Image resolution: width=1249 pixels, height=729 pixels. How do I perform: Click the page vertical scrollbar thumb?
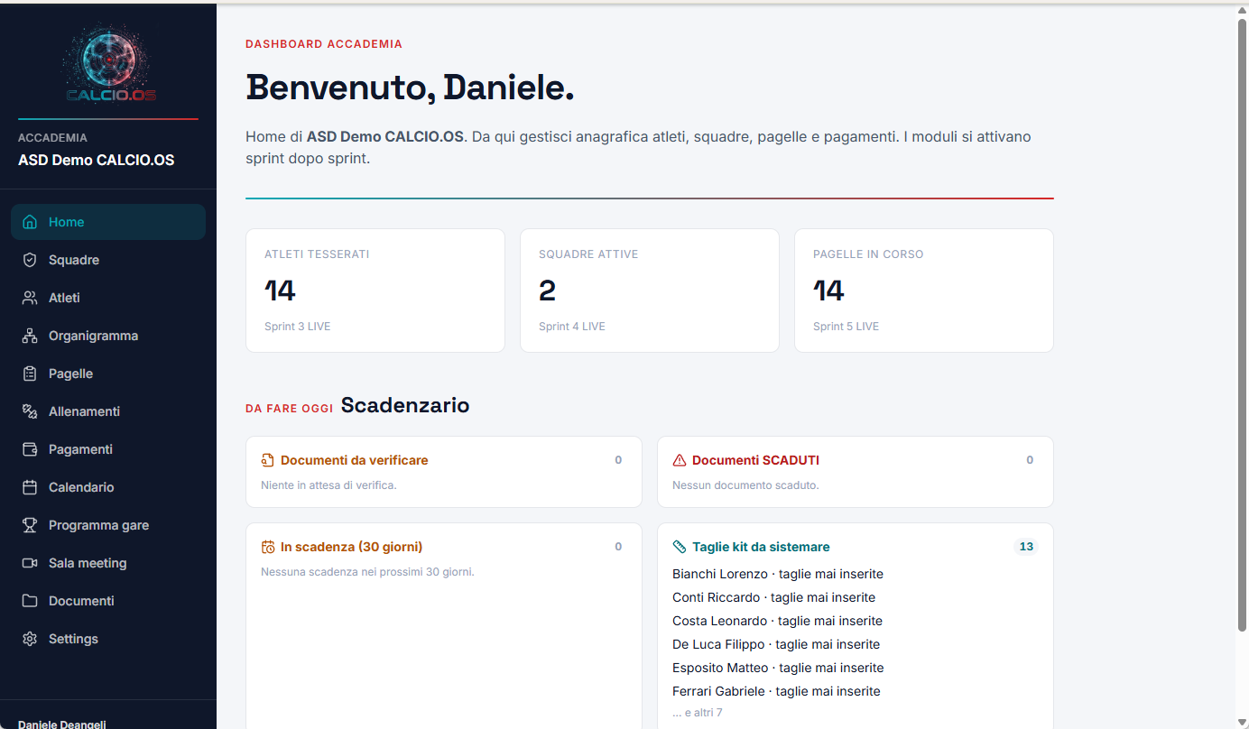click(x=1242, y=325)
